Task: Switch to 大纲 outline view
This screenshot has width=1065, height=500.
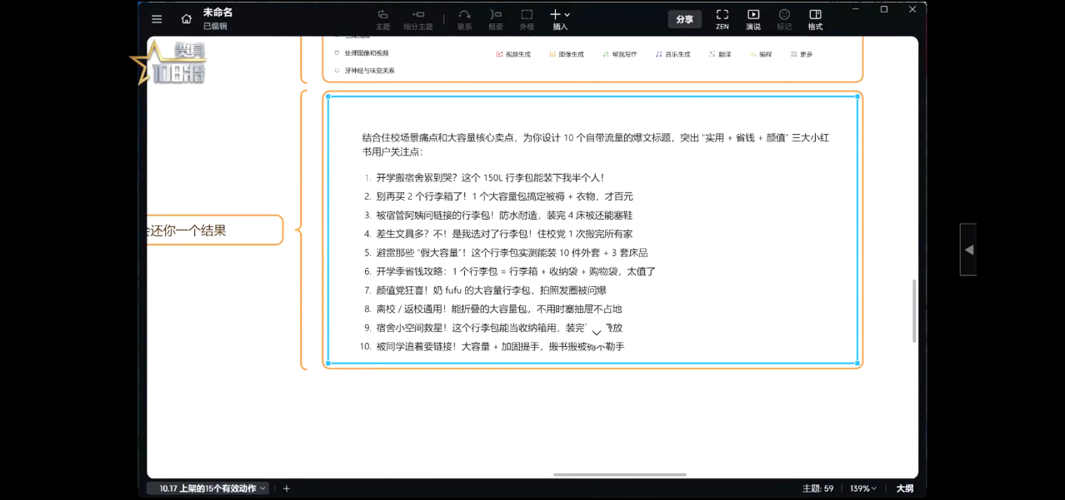Action: (905, 488)
